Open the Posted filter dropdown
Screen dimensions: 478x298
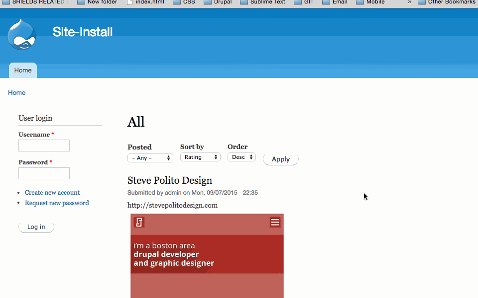(x=150, y=158)
